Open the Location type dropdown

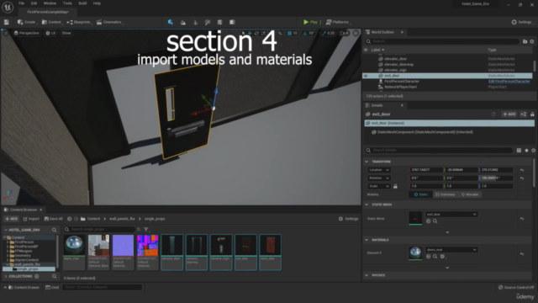coord(379,170)
